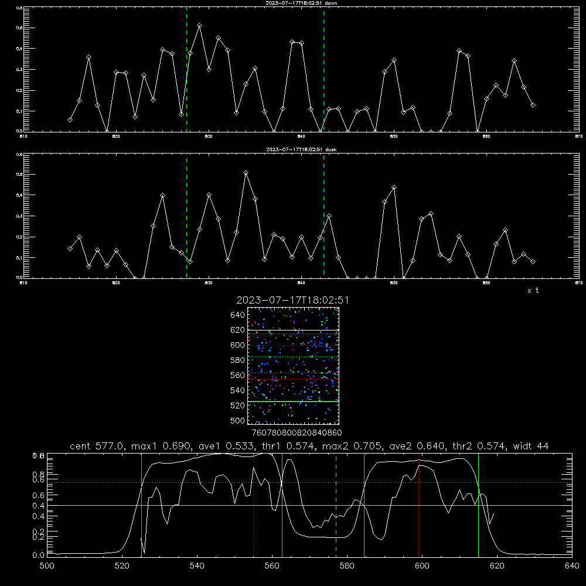The image size is (586, 586).
Task: Click the highest diamond point in dusk plot
Action: pos(246,173)
